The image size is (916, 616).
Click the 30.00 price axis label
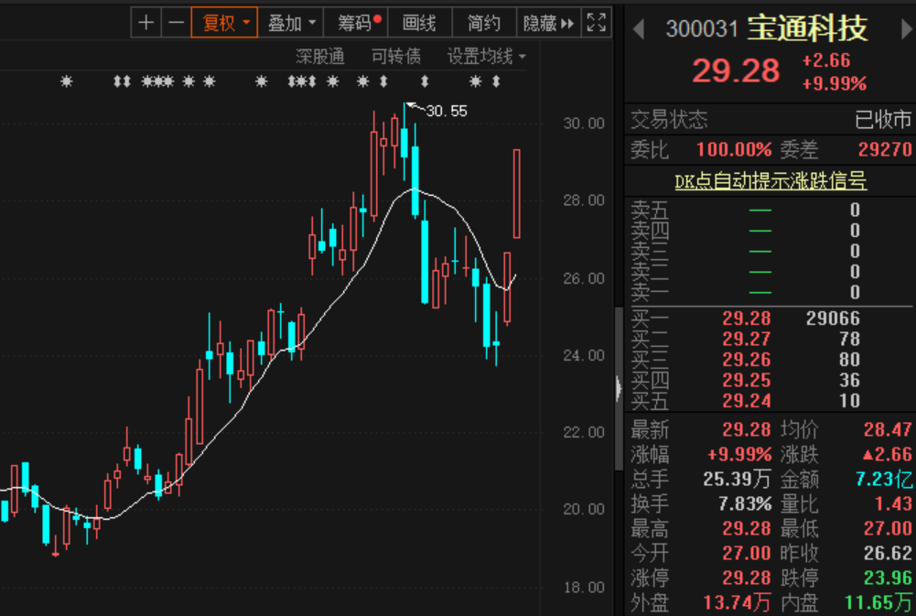click(x=584, y=124)
